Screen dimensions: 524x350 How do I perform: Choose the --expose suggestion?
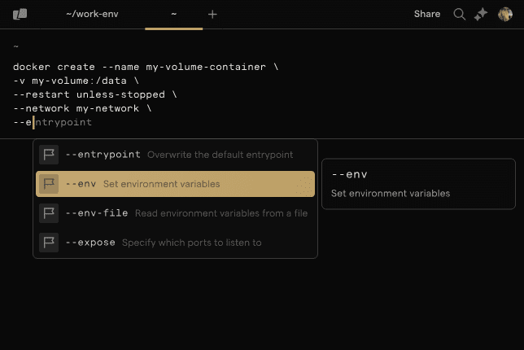pyautogui.click(x=175, y=243)
